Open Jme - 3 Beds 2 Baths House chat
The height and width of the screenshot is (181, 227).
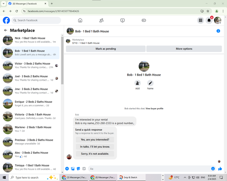click(x=30, y=91)
